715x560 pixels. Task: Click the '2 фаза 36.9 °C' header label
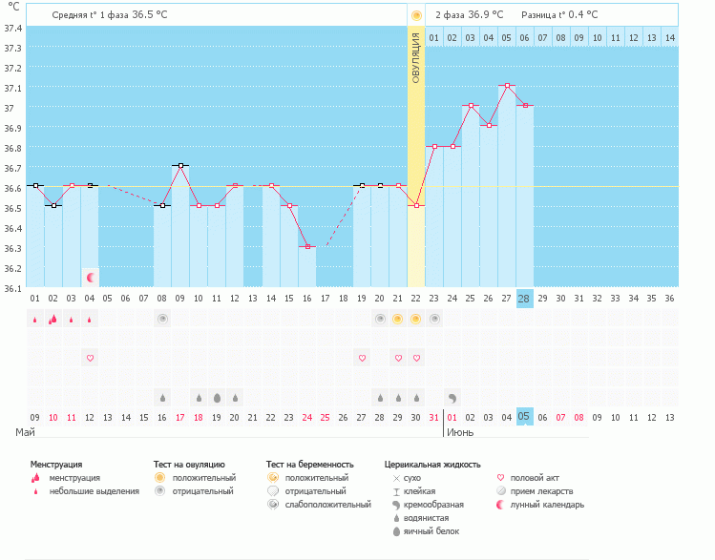tap(471, 15)
